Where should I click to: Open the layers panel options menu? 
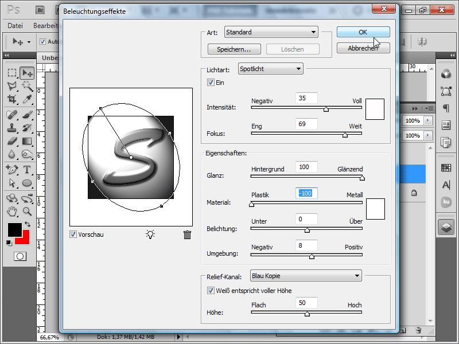tap(430, 108)
